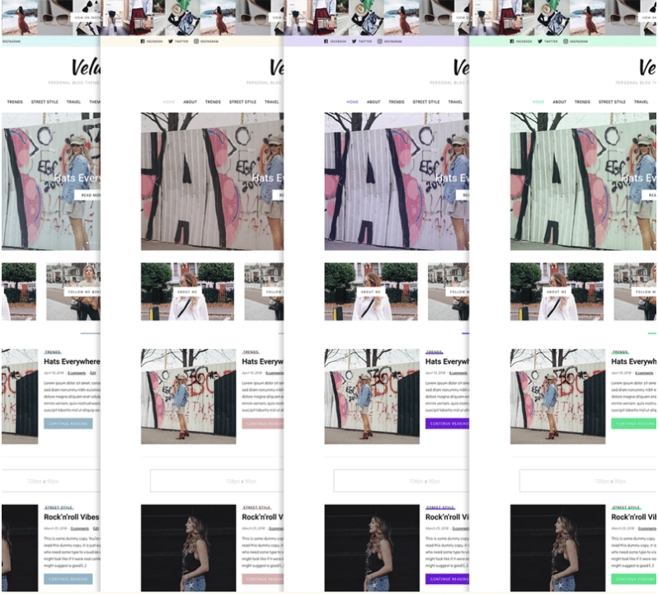Click pink Continue Reading under Hats Everywhere
The image size is (658, 594).
(263, 423)
